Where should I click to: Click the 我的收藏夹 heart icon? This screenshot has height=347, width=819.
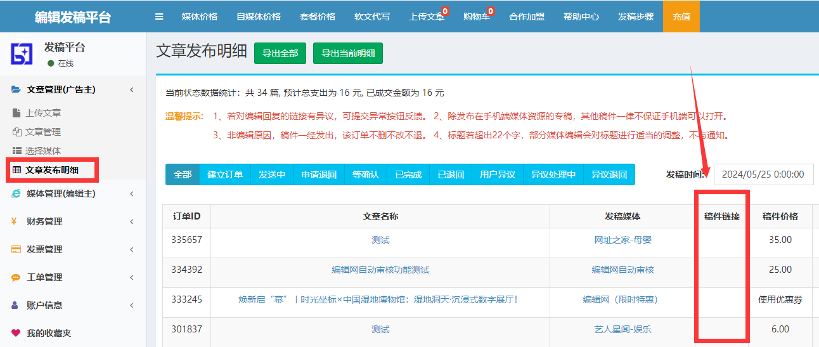coord(16,333)
